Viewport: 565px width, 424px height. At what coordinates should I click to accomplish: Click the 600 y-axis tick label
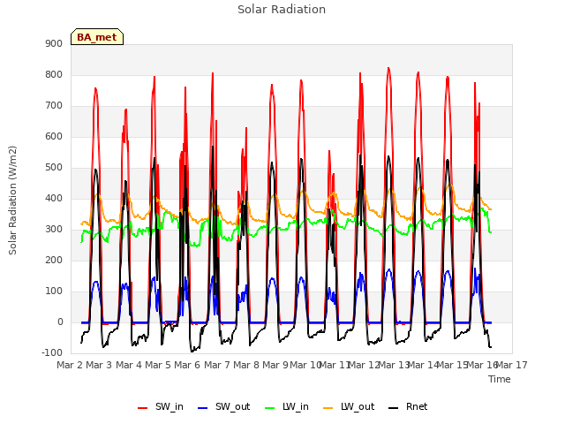click(54, 136)
